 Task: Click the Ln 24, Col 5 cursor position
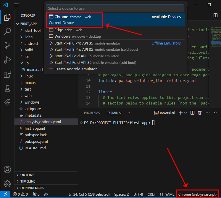pyautogui.click(x=89, y=194)
